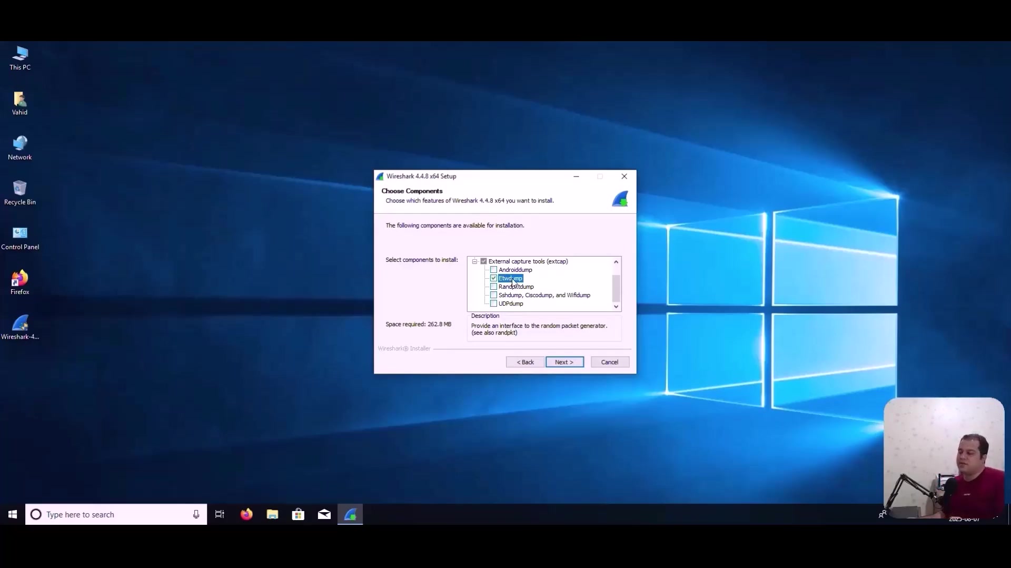Select the UDPdump tree item label
This screenshot has width=1011, height=568.
pyautogui.click(x=511, y=303)
